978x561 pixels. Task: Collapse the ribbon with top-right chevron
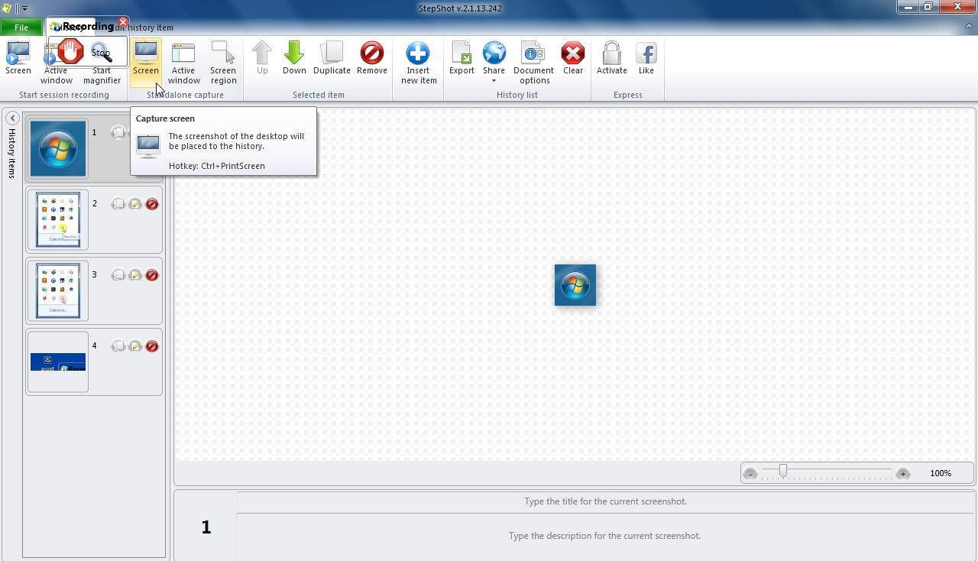(x=969, y=27)
